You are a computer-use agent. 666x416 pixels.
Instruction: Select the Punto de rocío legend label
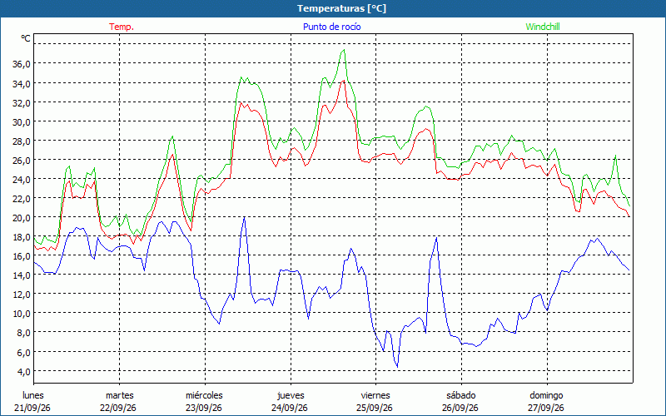click(331, 27)
